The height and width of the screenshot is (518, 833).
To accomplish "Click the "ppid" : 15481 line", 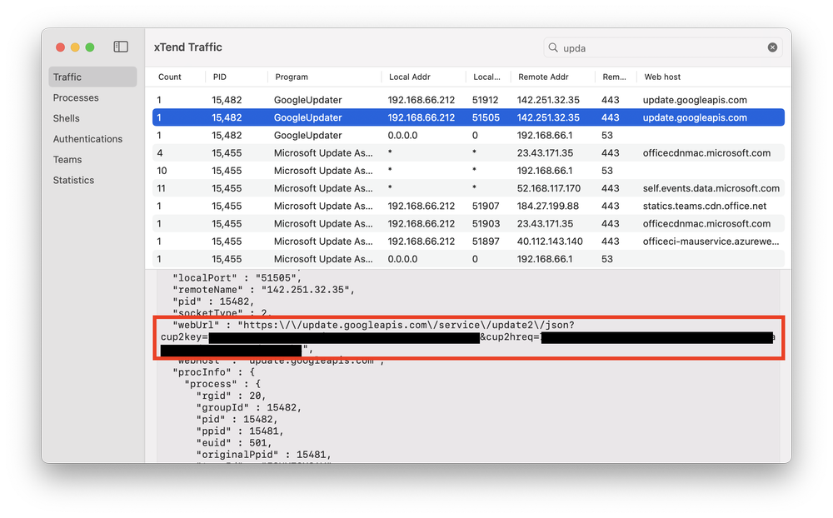I will coord(240,431).
